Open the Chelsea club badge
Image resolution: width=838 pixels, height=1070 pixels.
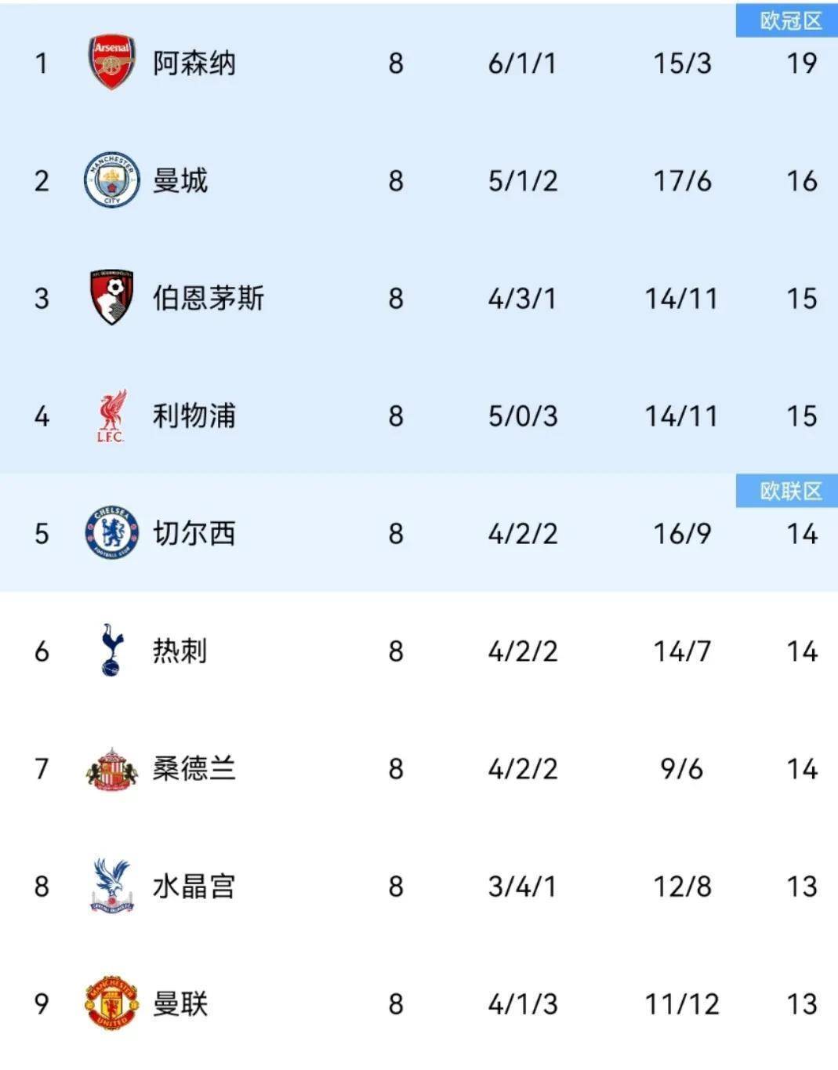pyautogui.click(x=111, y=533)
